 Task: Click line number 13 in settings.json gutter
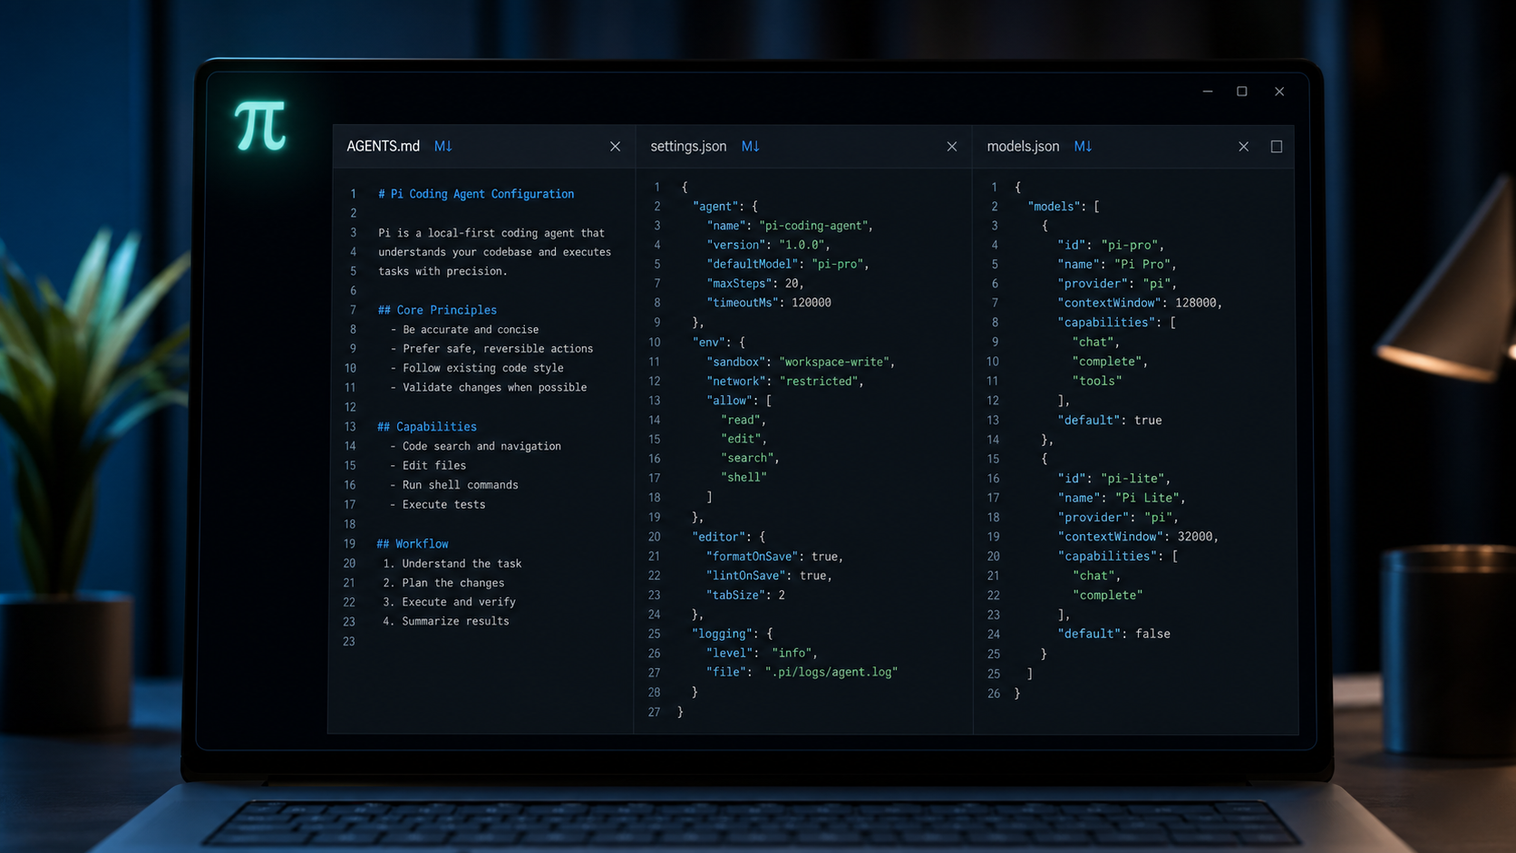pos(654,401)
